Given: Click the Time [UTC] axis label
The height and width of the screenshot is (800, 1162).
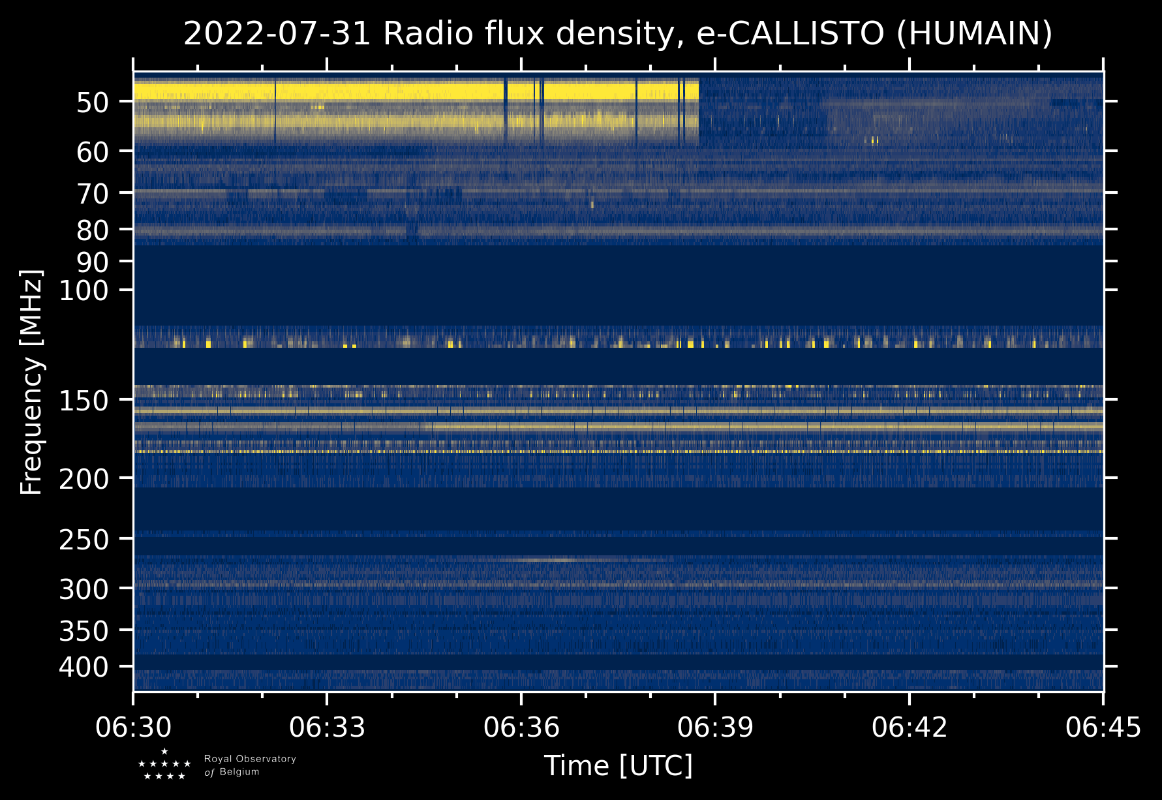Looking at the screenshot, I should pos(619,766).
